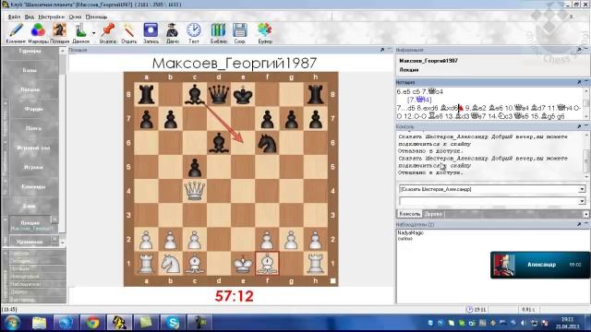Click the Skype notification from Александр
Image resolution: width=591 pixels, height=332 pixels.
540,265
